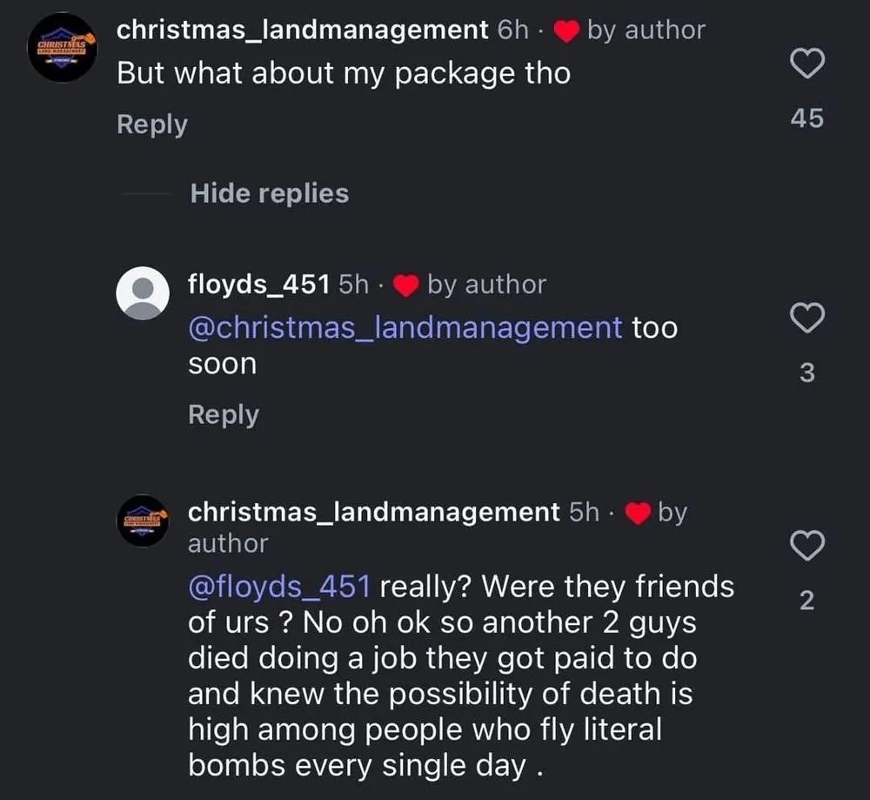Screen dimensions: 870x800
Task: Tap christmas_landmanagement username on the last reply
Action: coord(374,512)
